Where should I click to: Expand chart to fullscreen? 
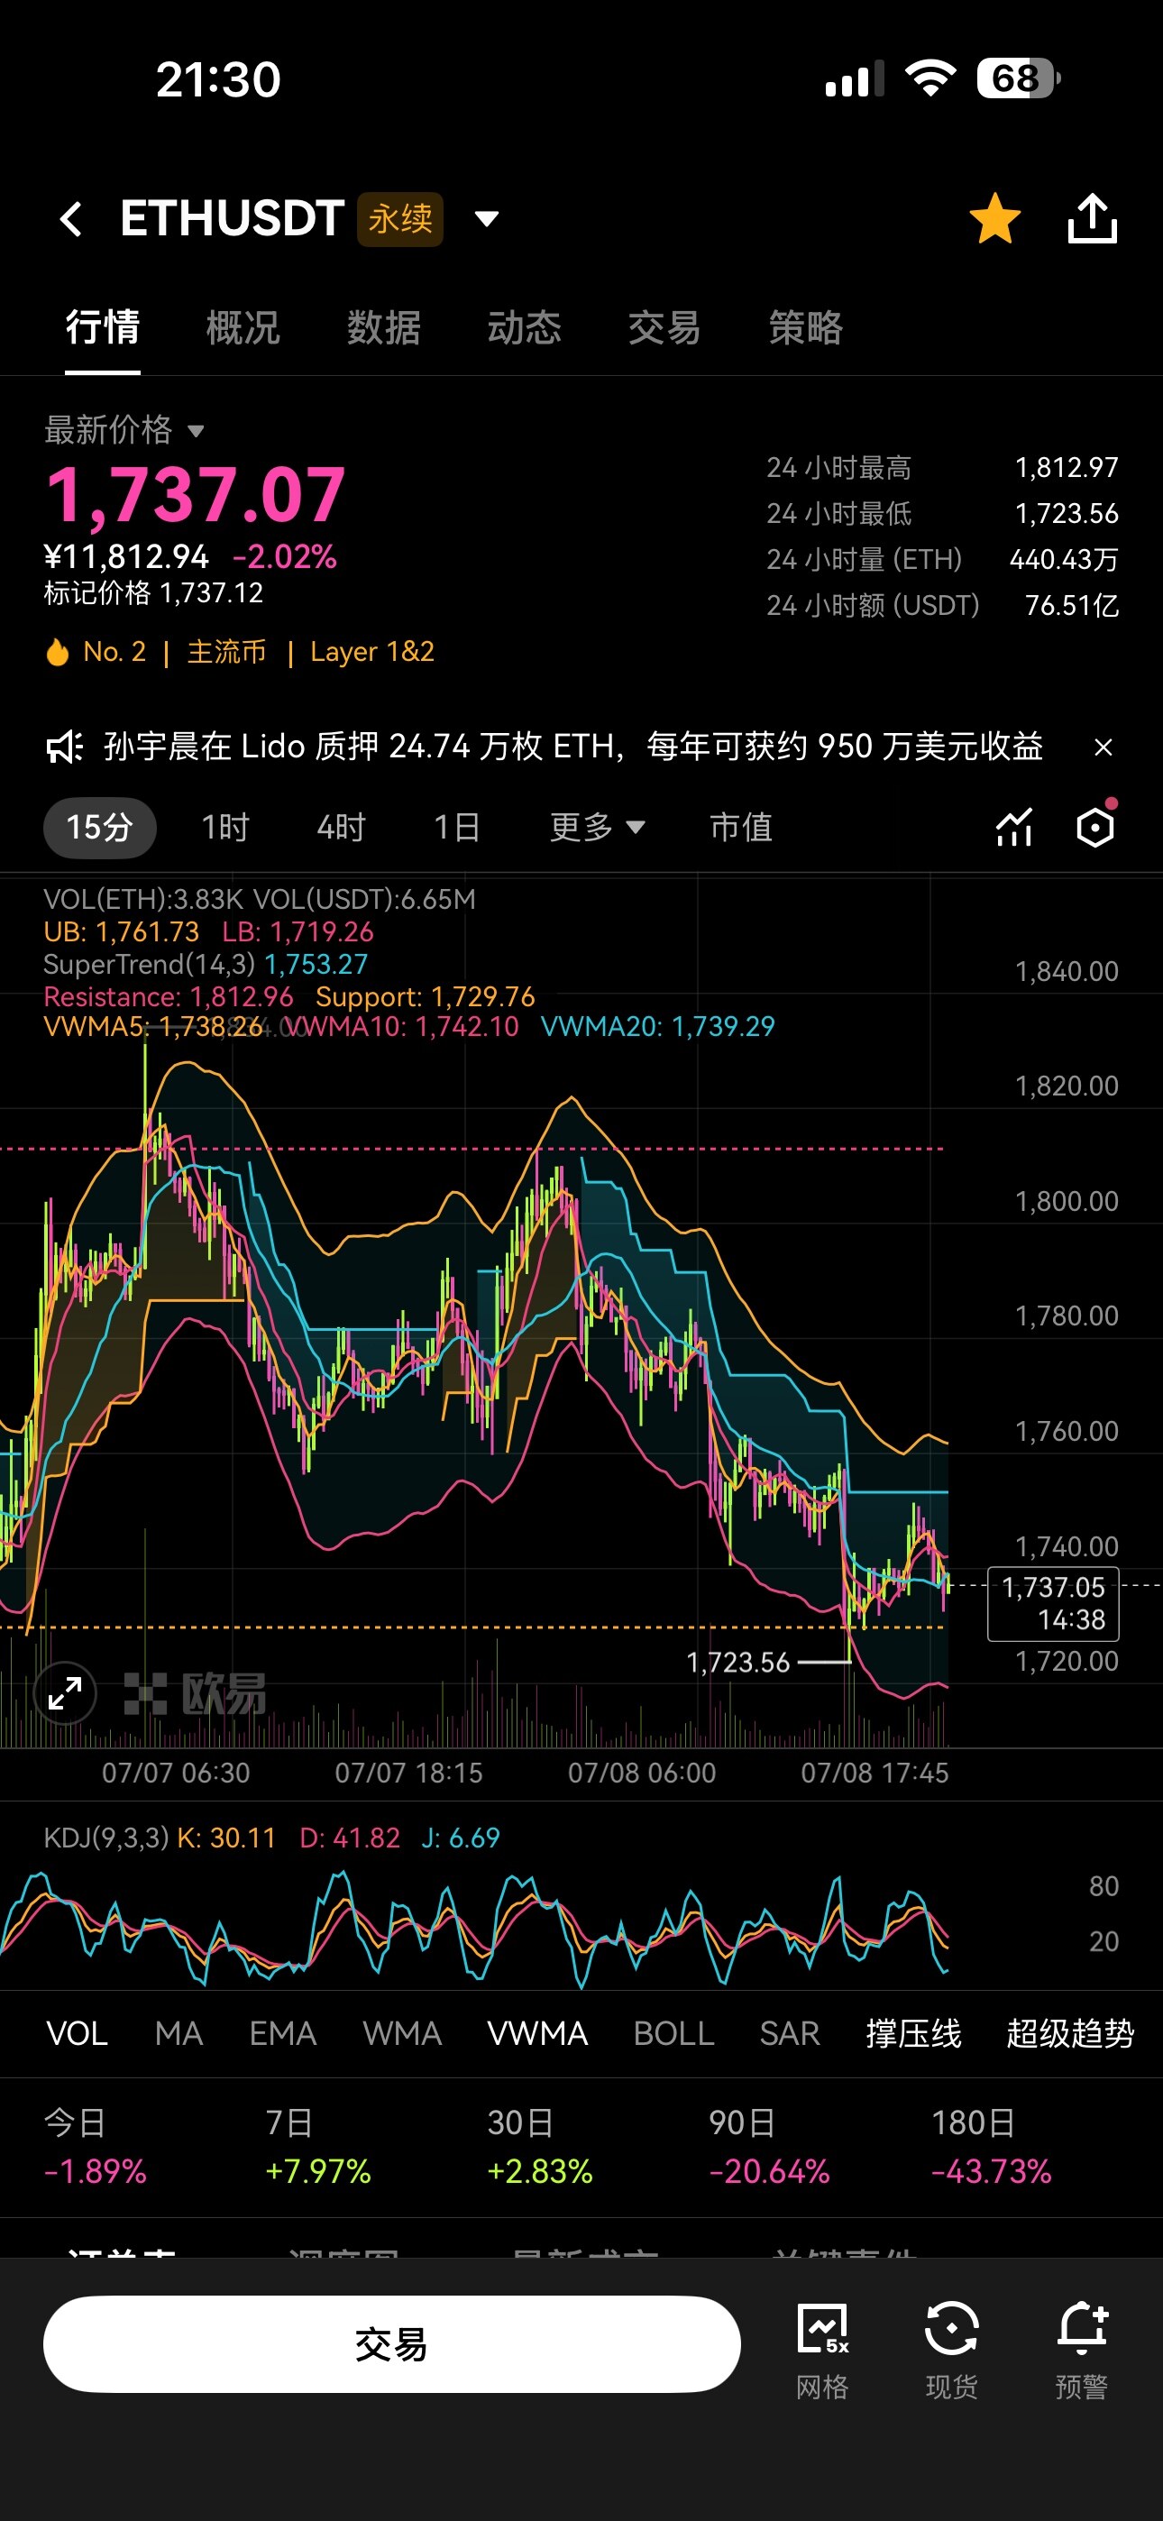click(x=65, y=1693)
